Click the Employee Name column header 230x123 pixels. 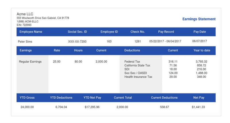(31, 32)
